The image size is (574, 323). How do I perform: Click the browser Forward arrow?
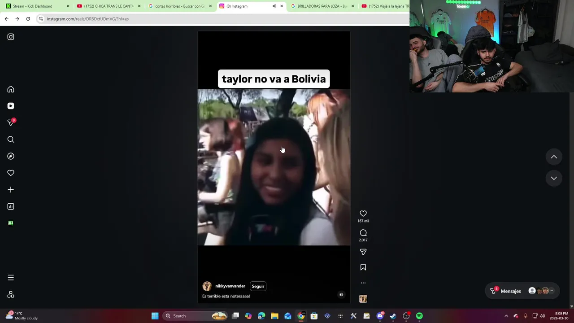pyautogui.click(x=17, y=19)
